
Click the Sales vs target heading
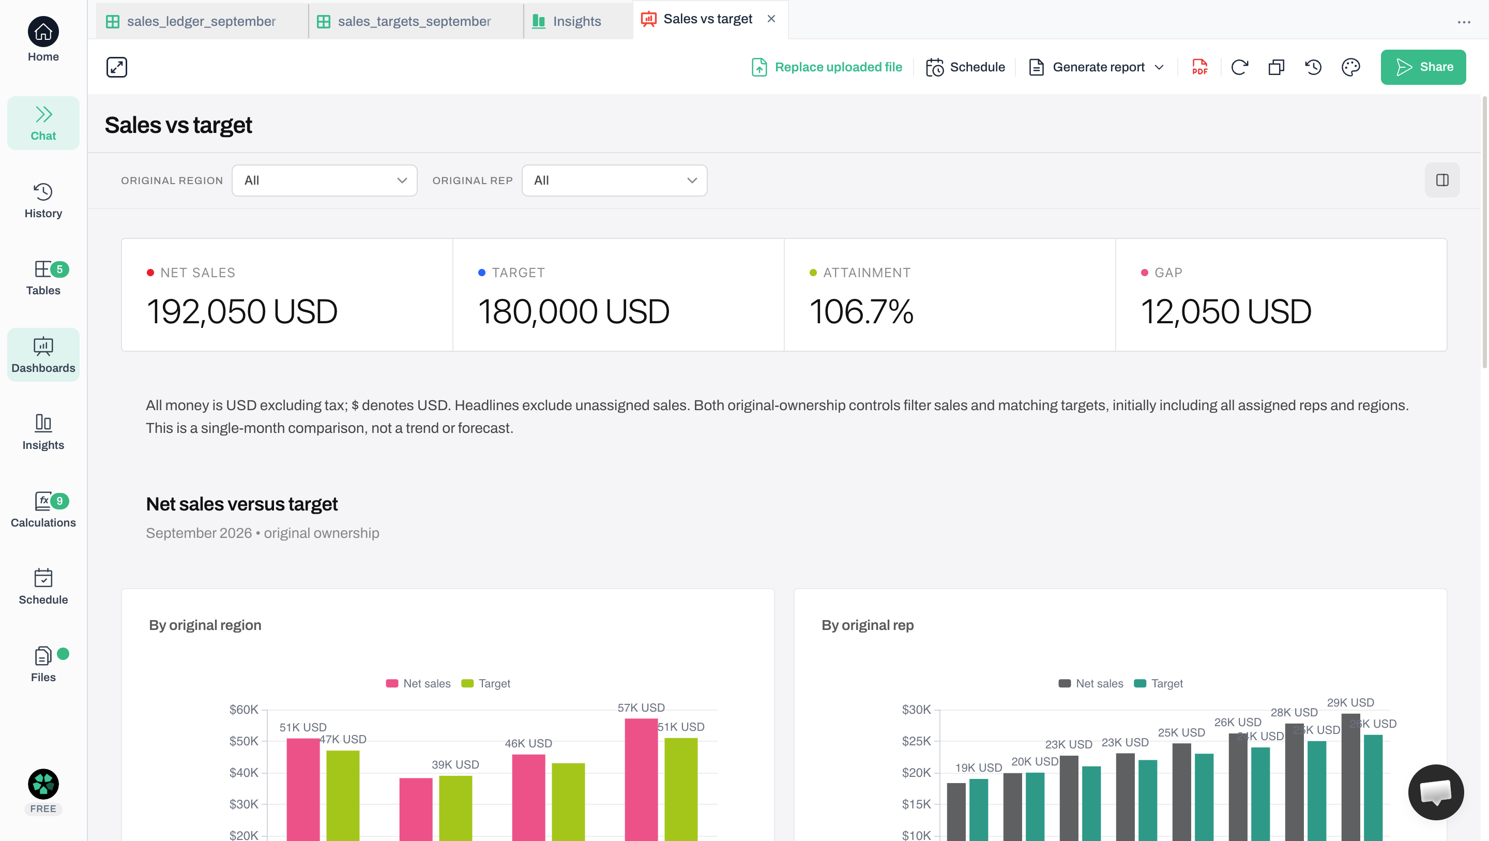click(178, 125)
